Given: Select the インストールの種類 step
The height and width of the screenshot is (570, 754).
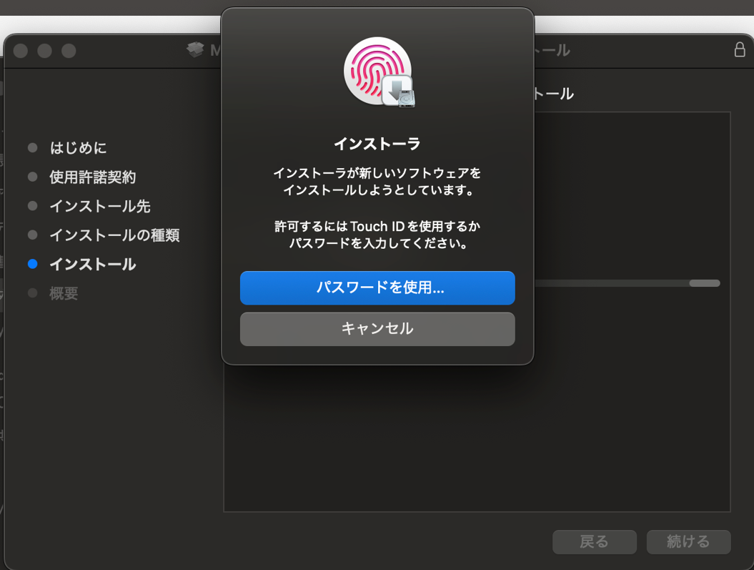Looking at the screenshot, I should (x=114, y=235).
